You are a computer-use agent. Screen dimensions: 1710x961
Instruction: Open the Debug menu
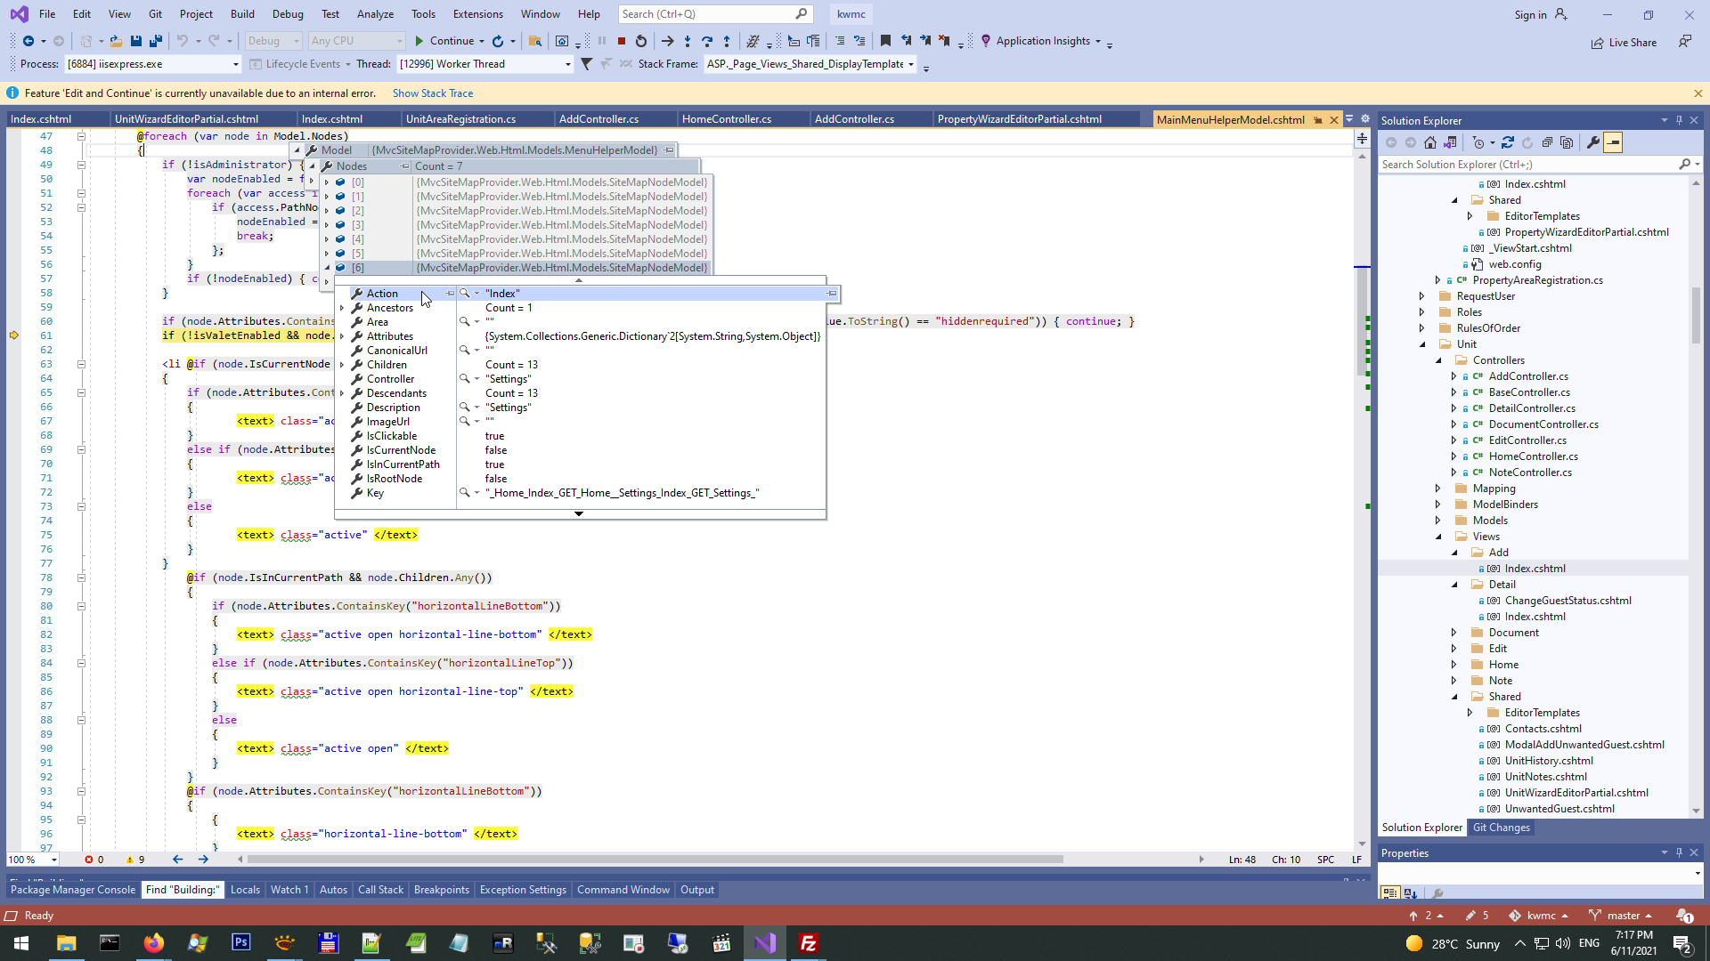pyautogui.click(x=287, y=13)
